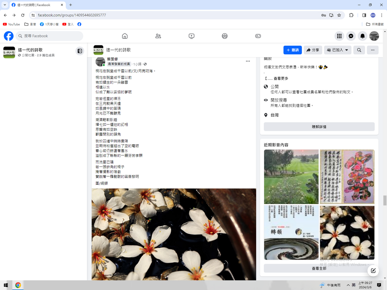Go to the Watch video tab icon
Image resolution: width=387 pixels, height=290 pixels.
[x=192, y=36]
